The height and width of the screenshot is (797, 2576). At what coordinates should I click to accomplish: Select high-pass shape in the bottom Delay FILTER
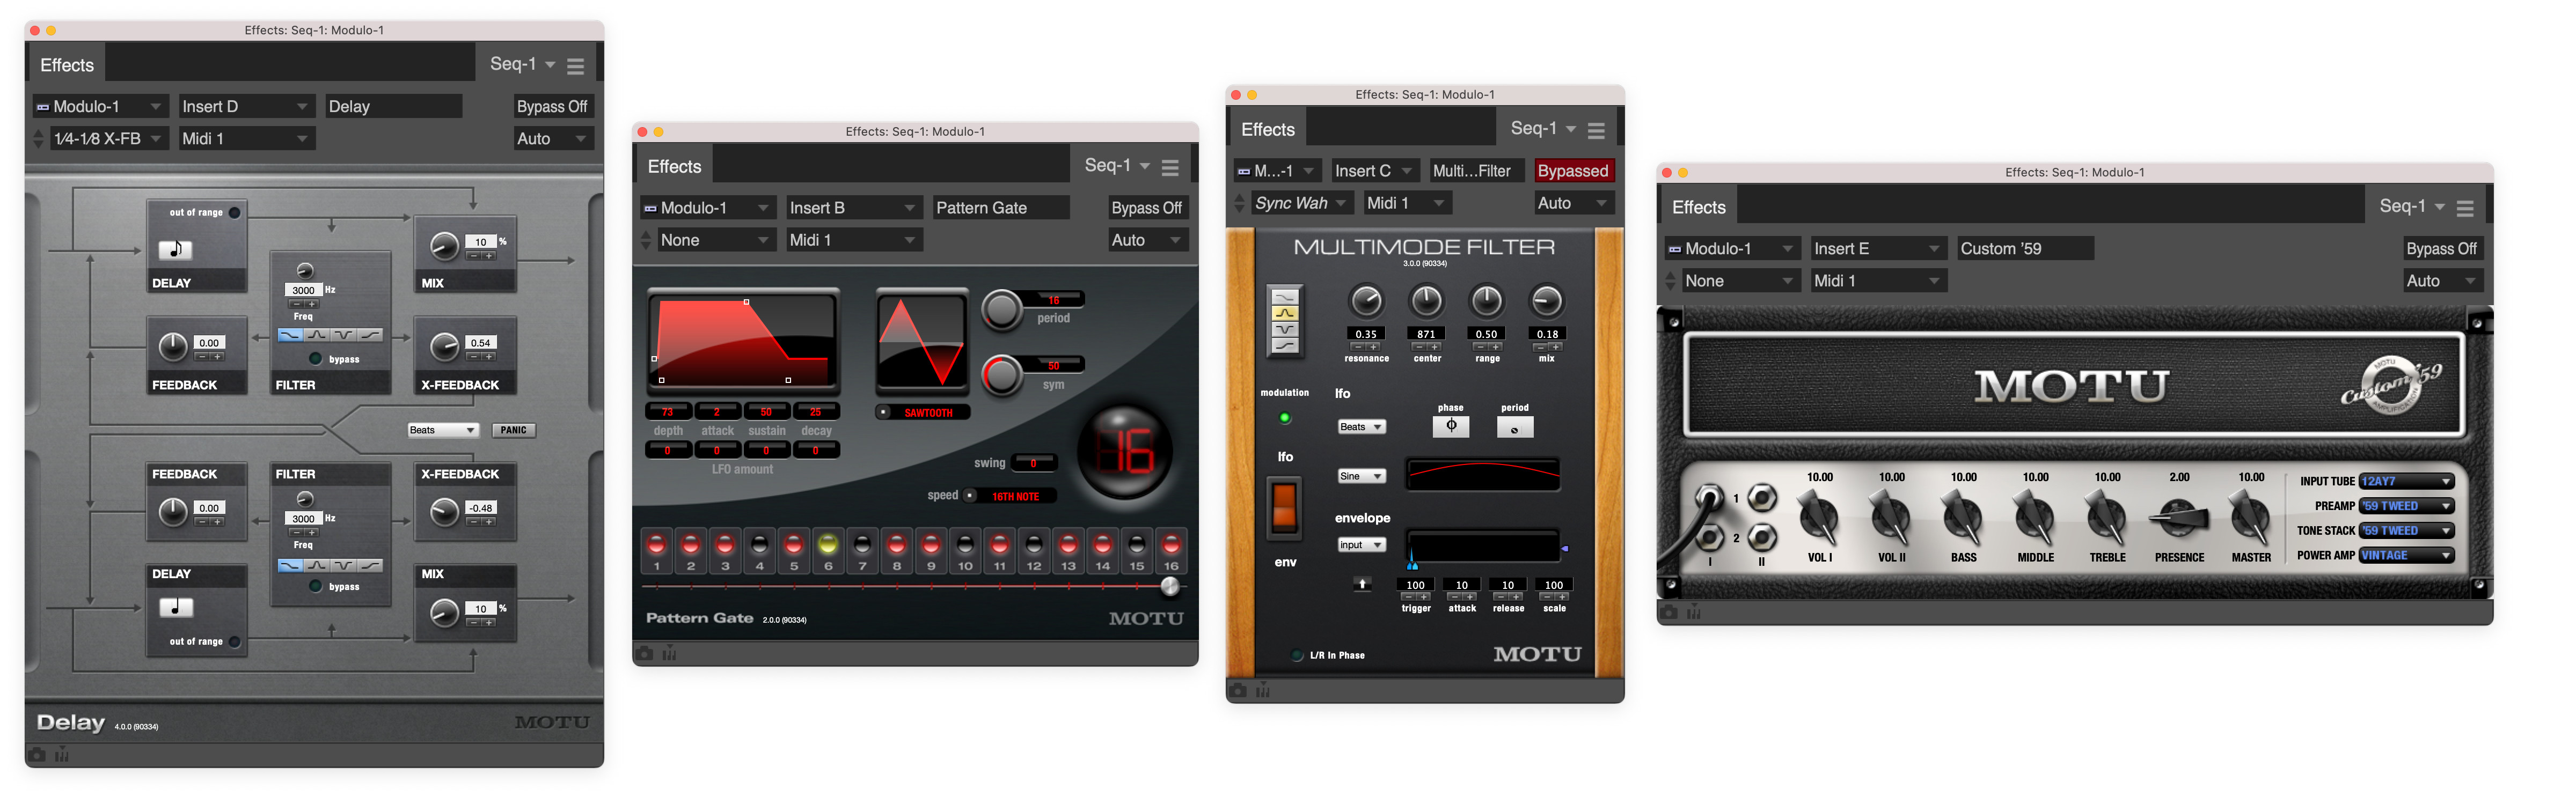tap(370, 565)
